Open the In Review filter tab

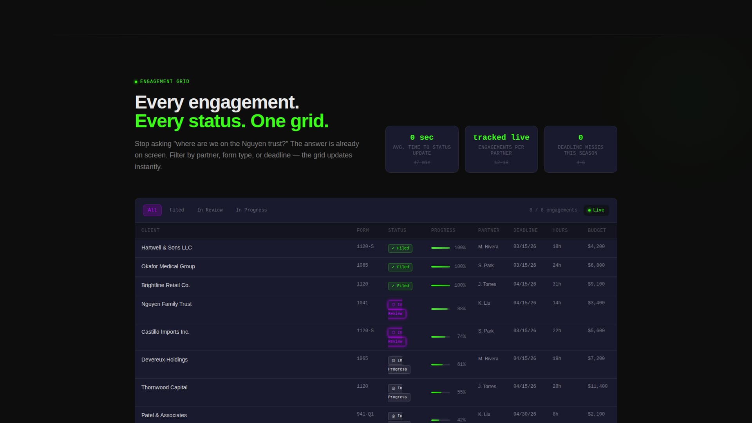click(x=210, y=210)
